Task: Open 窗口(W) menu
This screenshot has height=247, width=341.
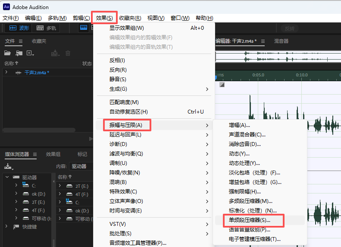Action: click(180, 18)
